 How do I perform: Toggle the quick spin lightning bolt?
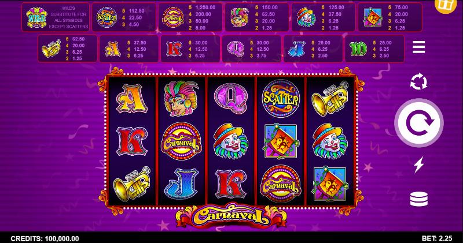point(418,164)
